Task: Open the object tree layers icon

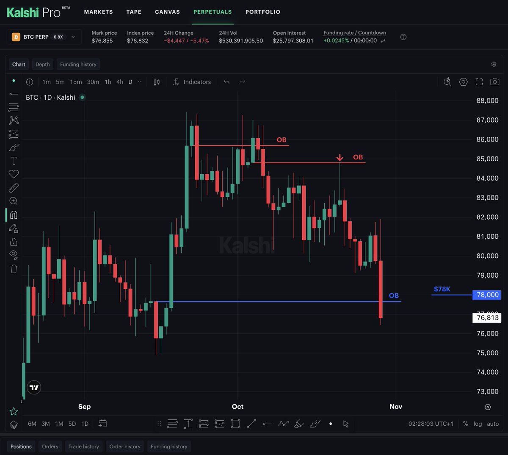Action: 14,424
